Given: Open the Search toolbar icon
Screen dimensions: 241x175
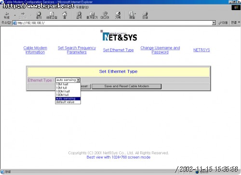Looking at the screenshot, I should 79,15.
